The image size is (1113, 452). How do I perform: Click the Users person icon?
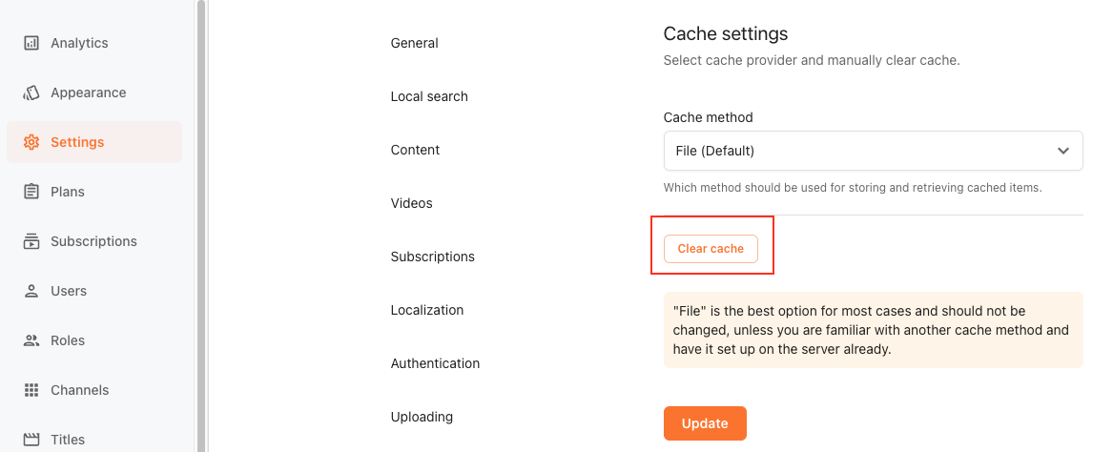pyautogui.click(x=31, y=291)
